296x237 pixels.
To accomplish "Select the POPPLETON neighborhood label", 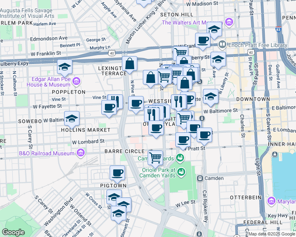I will pos(69,92).
